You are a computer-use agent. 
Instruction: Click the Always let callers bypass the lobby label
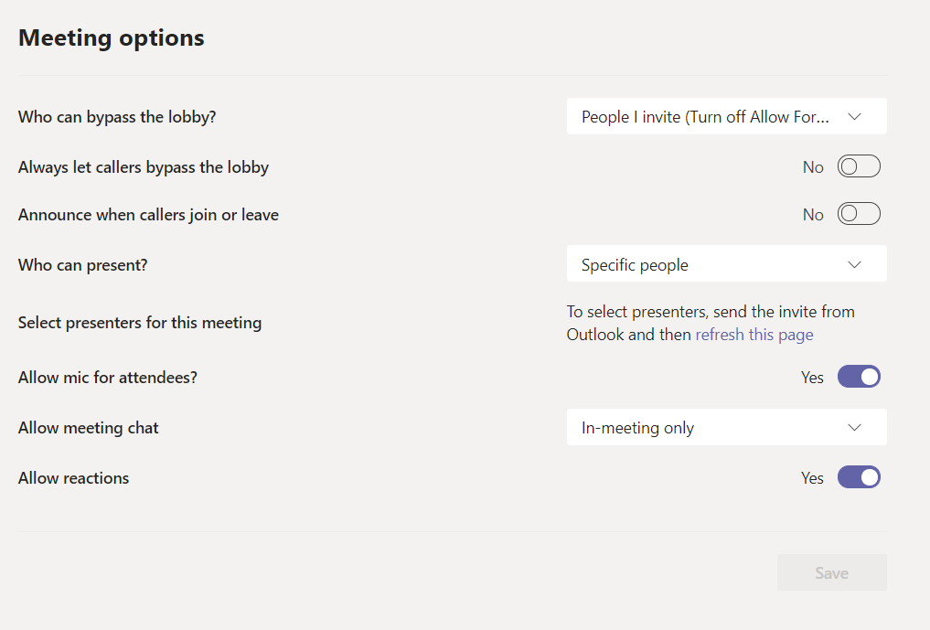(144, 167)
